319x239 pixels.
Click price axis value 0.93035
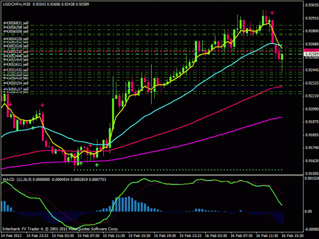(312, 5)
